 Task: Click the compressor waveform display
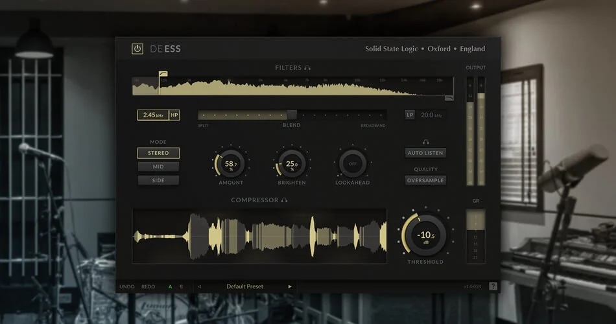259,236
